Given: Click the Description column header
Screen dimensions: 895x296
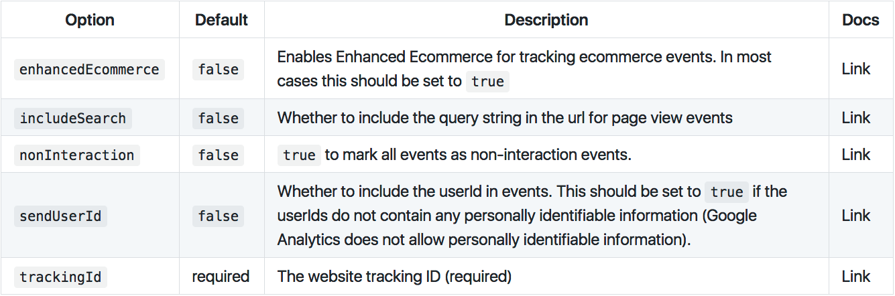Looking at the screenshot, I should click(x=546, y=20).
